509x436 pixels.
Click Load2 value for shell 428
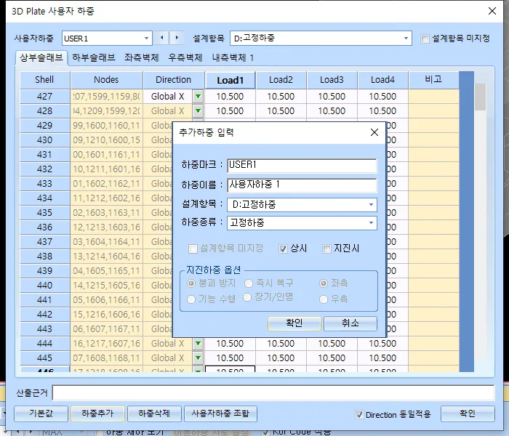coord(281,111)
